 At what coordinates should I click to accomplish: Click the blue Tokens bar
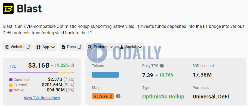tap(105, 75)
